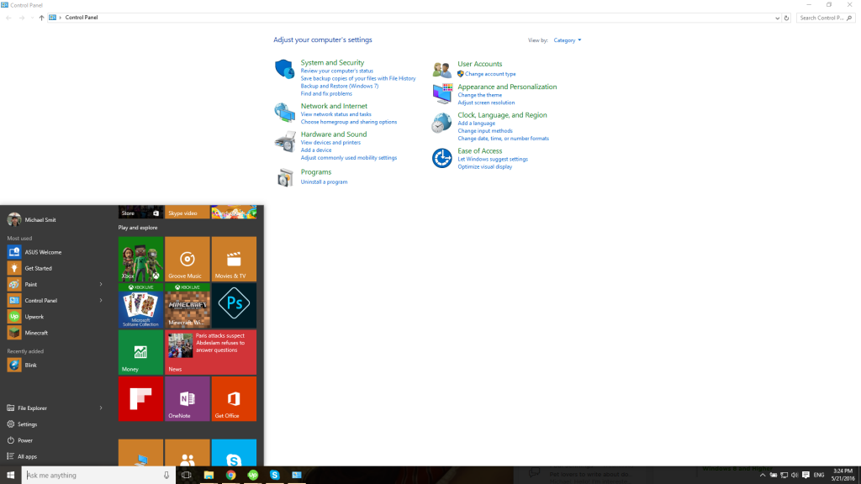Click Backup and Restore (Windows 7) link
Image resolution: width=861 pixels, height=484 pixels.
pos(340,87)
